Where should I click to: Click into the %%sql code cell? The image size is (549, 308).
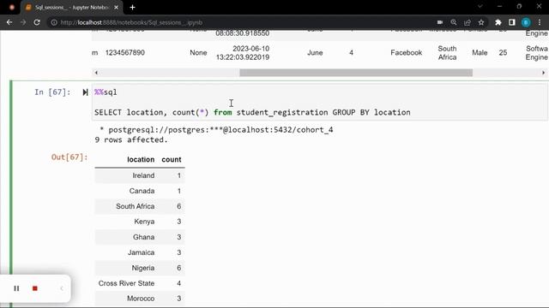(x=319, y=103)
